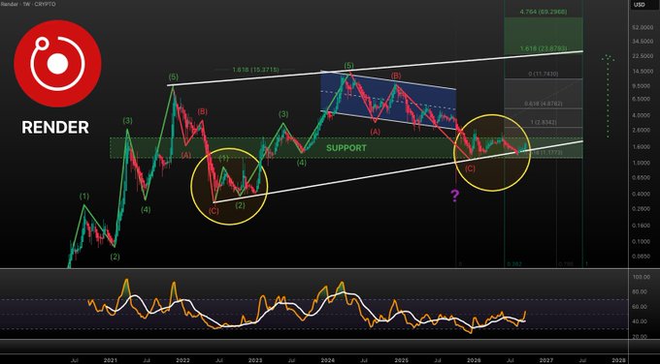Click the 0.2600 price axis value
The image size is (660, 364).
[x=641, y=209]
